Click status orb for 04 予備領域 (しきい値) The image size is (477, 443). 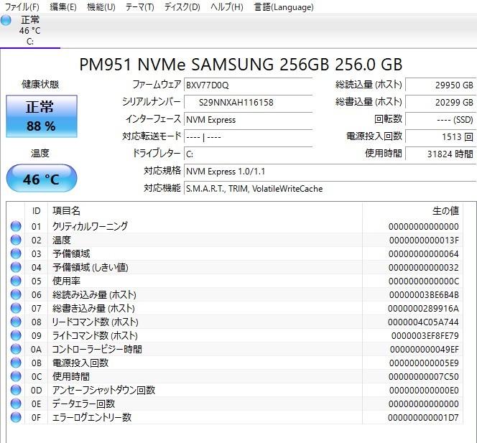click(x=16, y=267)
